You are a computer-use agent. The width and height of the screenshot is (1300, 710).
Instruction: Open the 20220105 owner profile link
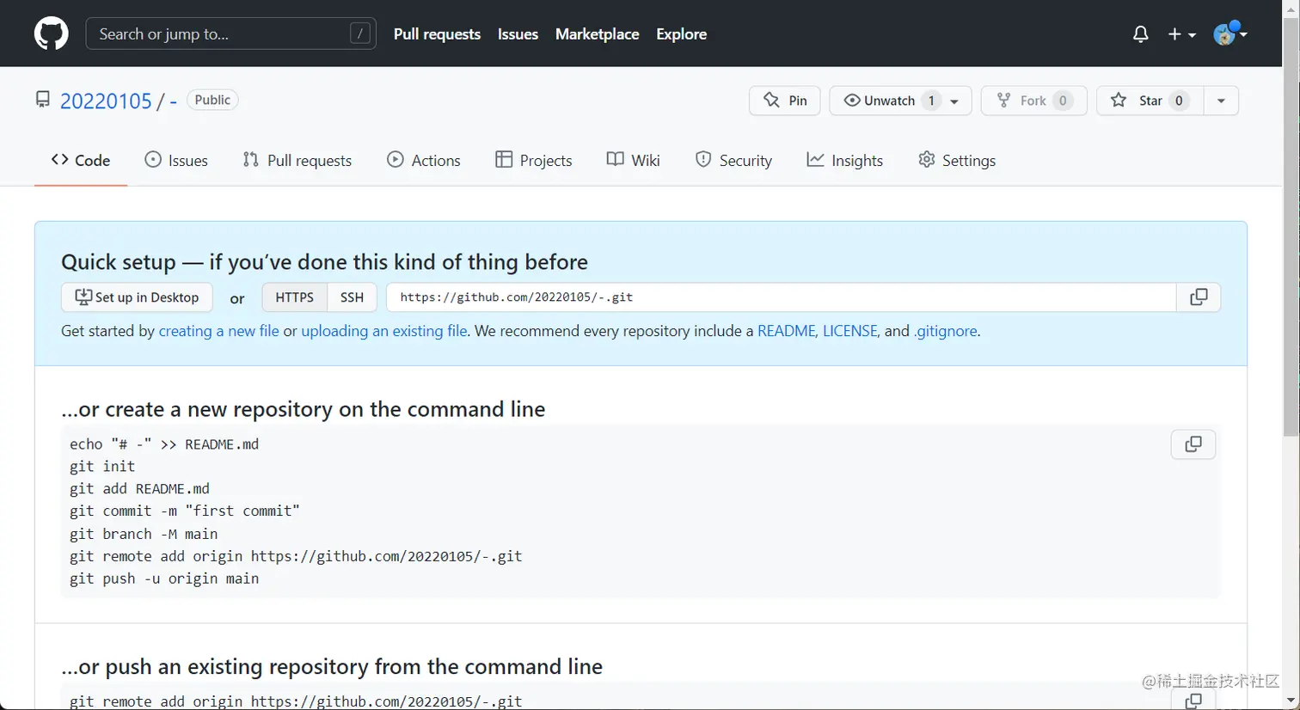[x=106, y=101]
